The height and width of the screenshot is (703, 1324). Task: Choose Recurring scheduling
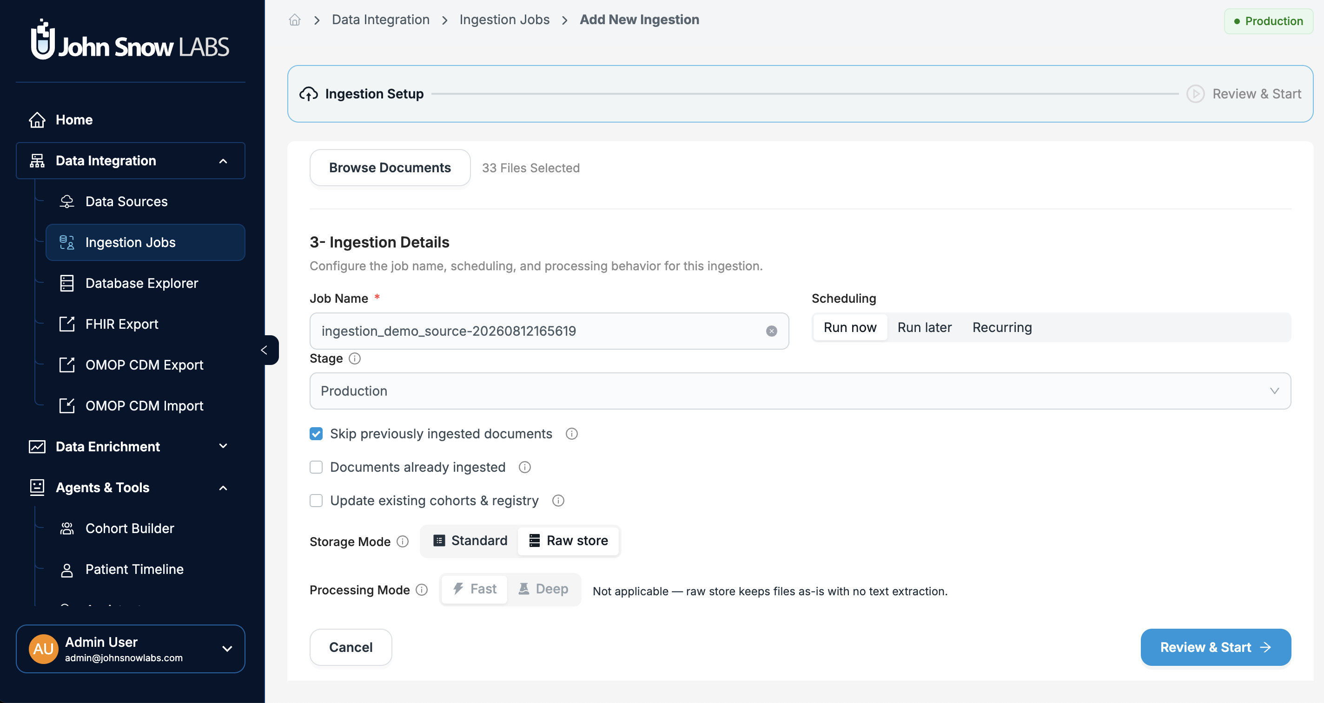[1002, 328]
